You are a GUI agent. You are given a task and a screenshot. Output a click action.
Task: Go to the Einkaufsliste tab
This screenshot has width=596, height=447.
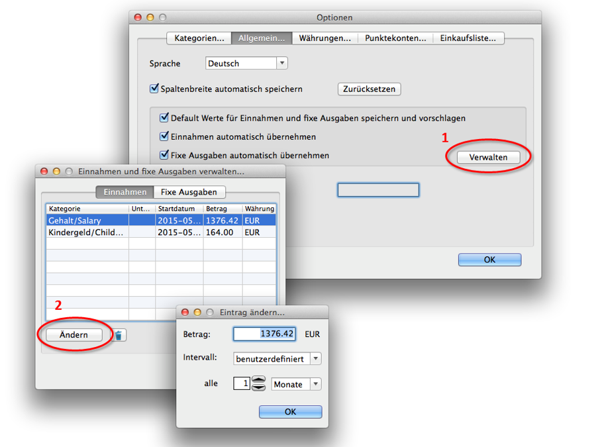(468, 38)
